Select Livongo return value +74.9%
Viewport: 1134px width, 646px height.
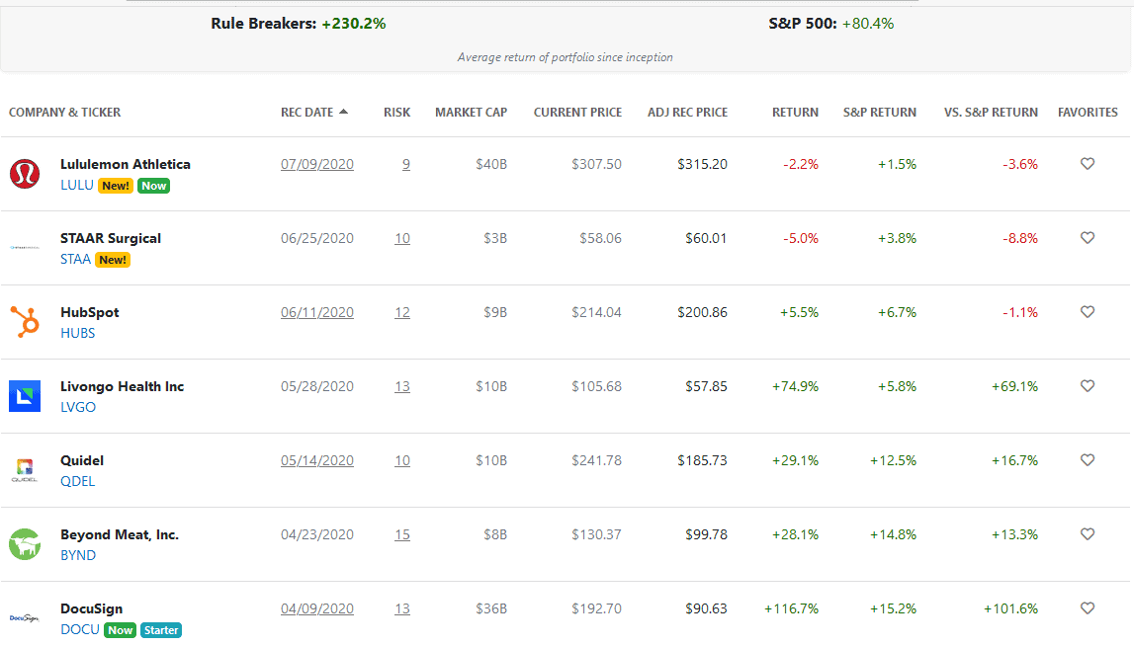coord(795,386)
